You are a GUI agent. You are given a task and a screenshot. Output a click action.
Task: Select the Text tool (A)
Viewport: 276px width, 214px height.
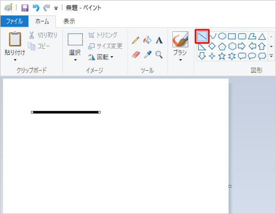[x=159, y=40]
